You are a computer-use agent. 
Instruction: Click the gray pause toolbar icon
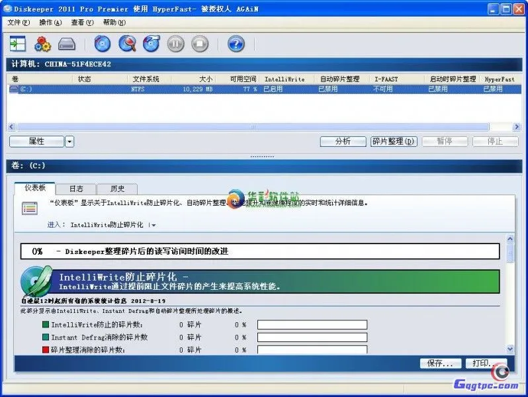tap(176, 44)
